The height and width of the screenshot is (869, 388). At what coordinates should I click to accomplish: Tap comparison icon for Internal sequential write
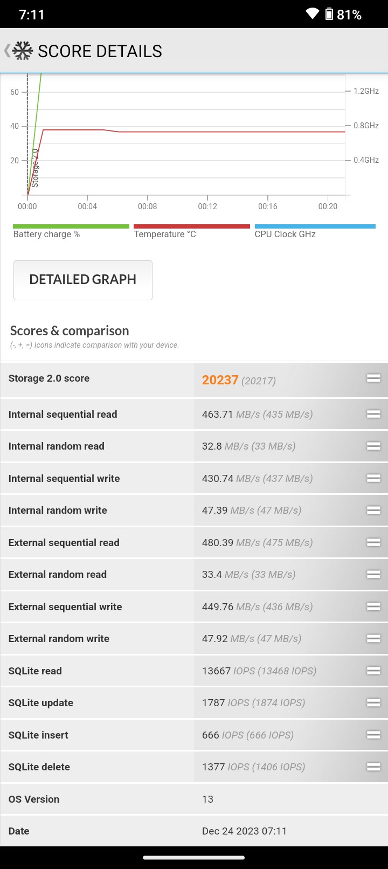coord(373,478)
